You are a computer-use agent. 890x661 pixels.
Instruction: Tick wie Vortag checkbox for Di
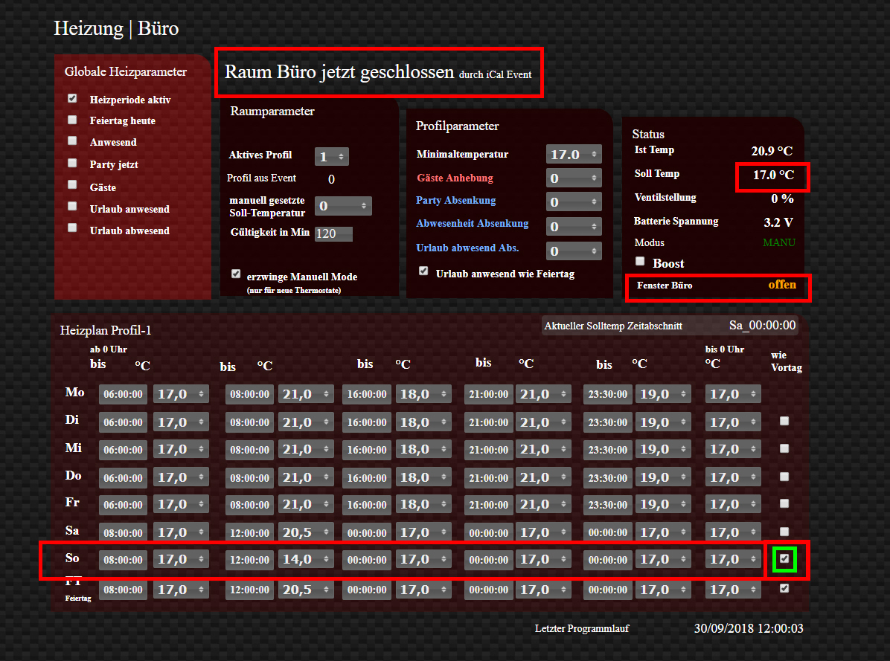pyautogui.click(x=784, y=421)
